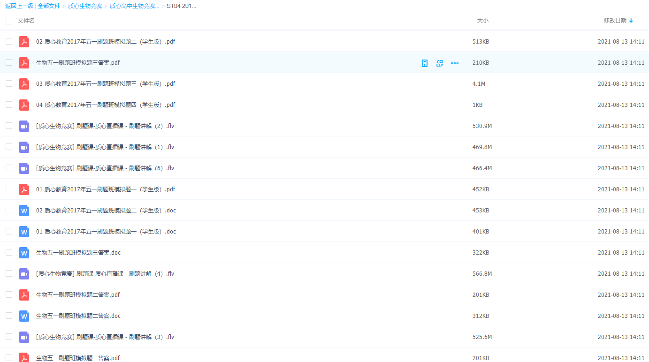Click the convert icon for 生物五一刷题班模拟题三答案.pdf
Image resolution: width=649 pixels, height=362 pixels.
440,63
